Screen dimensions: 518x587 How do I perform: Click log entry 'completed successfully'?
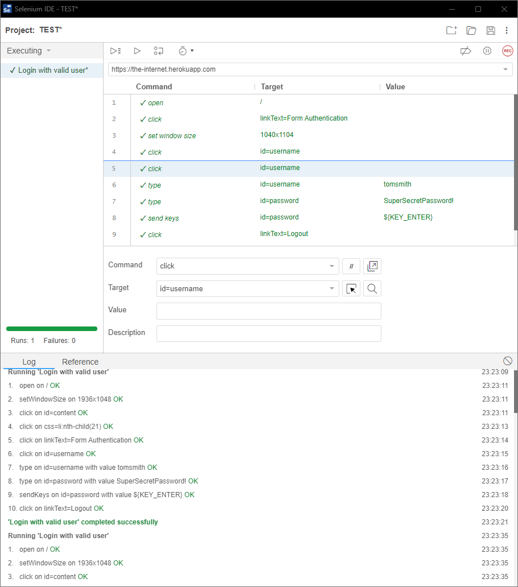tap(83, 522)
